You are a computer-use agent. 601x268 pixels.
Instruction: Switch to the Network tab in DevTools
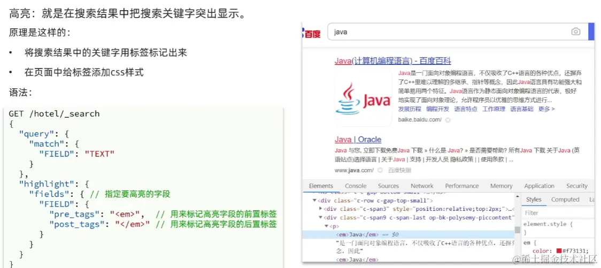[422, 186]
